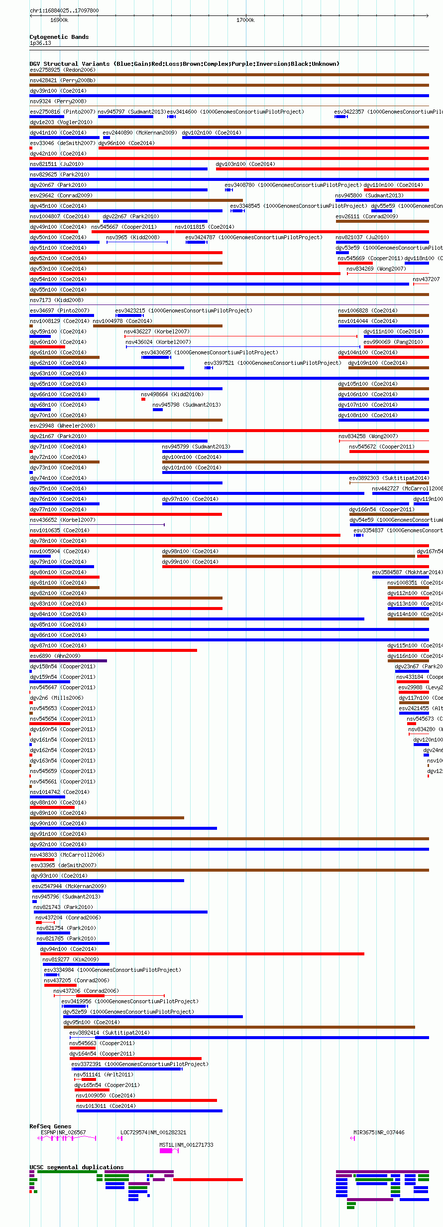Click nsv1010635 (Coe2014) label
Viewport: 443px width, 1227px height.
pyautogui.click(x=60, y=530)
